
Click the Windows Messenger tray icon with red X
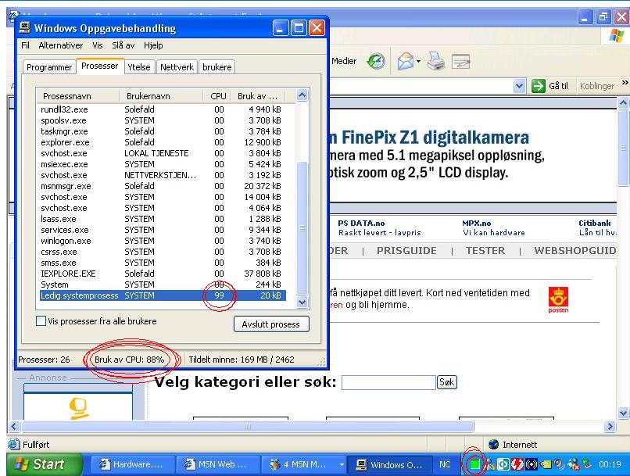(x=575, y=465)
